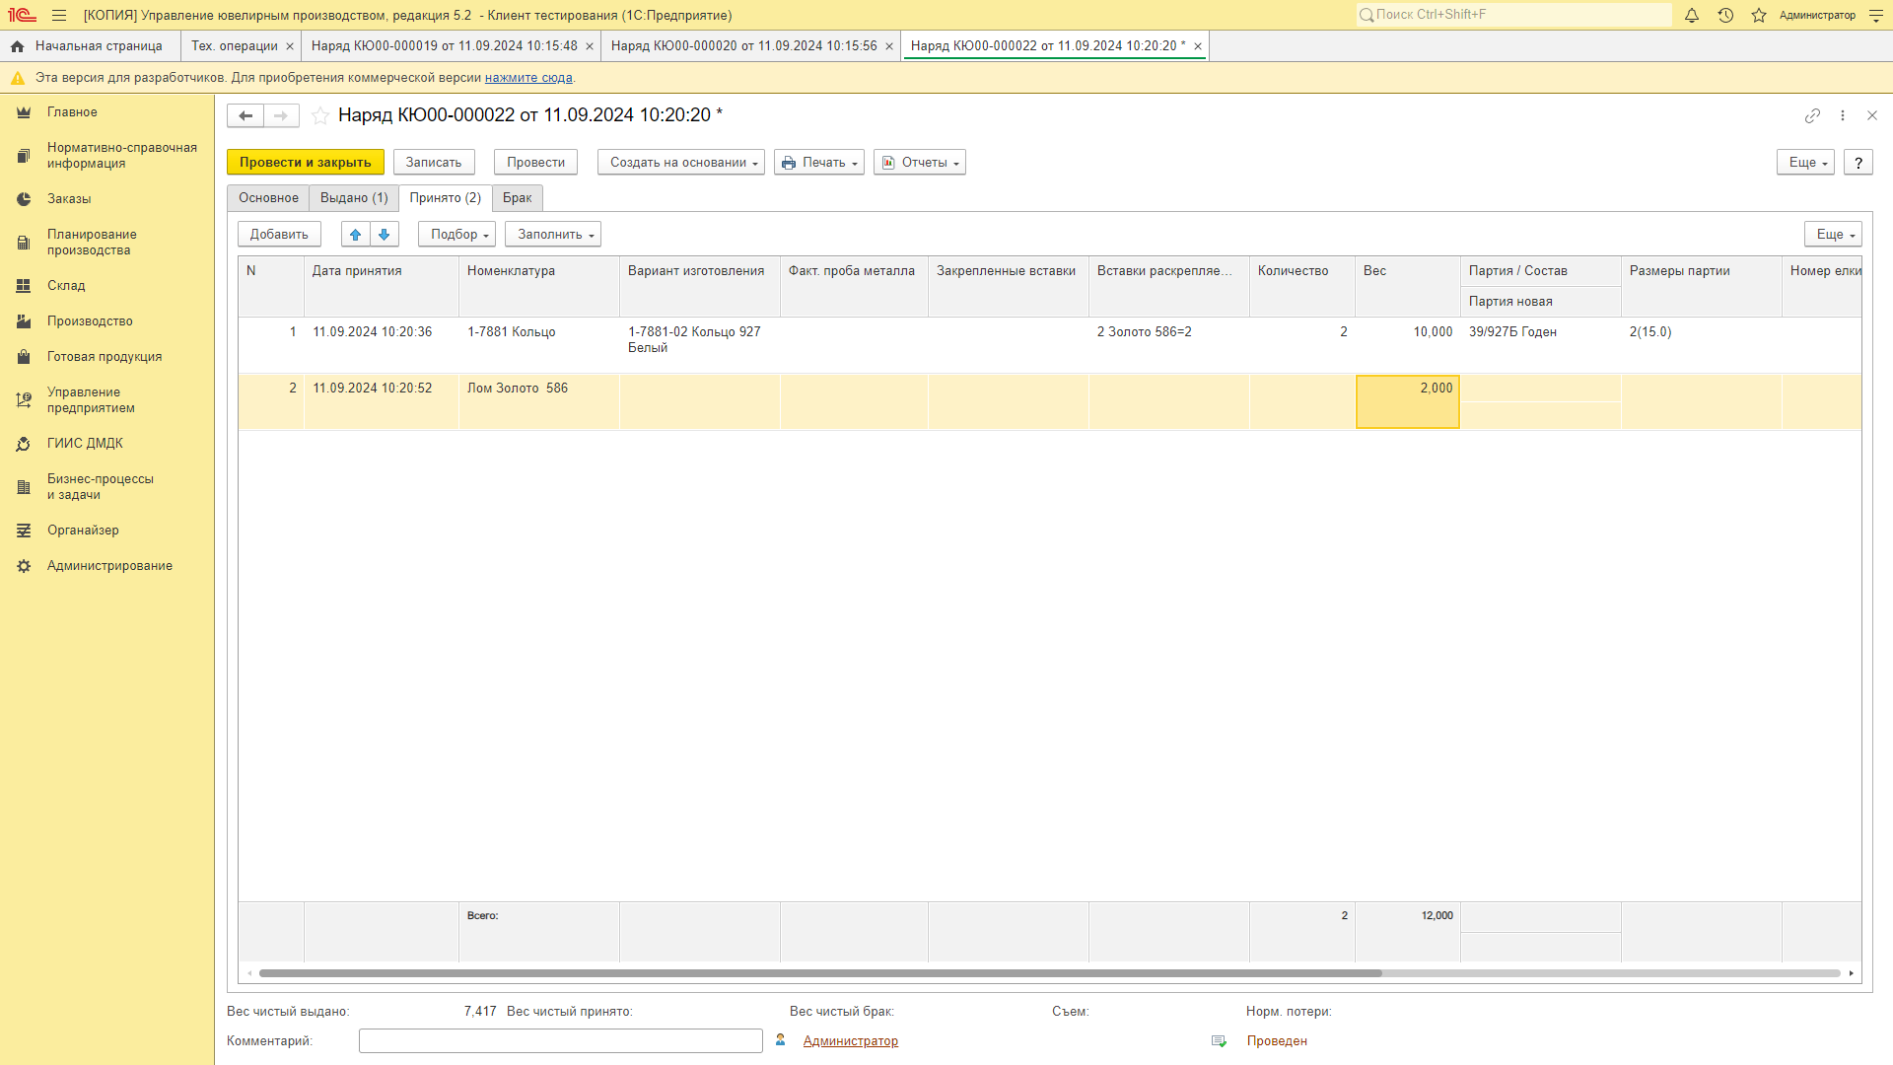Image resolution: width=1893 pixels, height=1065 pixels.
Task: Select the Брак tab
Action: 518,197
